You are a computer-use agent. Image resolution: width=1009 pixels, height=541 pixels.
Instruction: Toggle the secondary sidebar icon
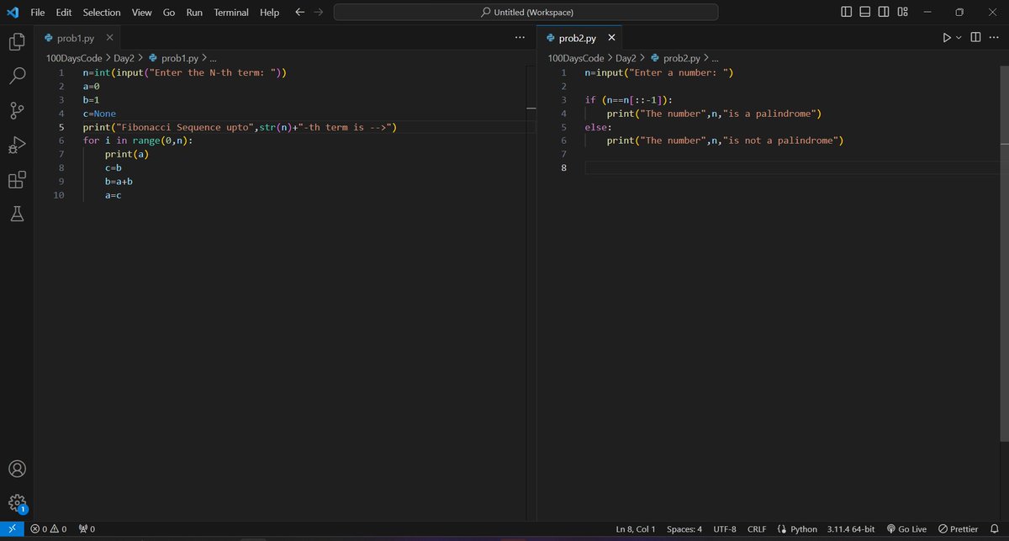coord(883,10)
